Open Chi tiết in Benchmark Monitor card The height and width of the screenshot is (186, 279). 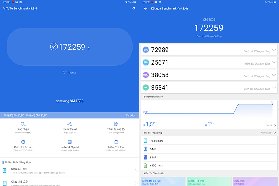coord(271,125)
